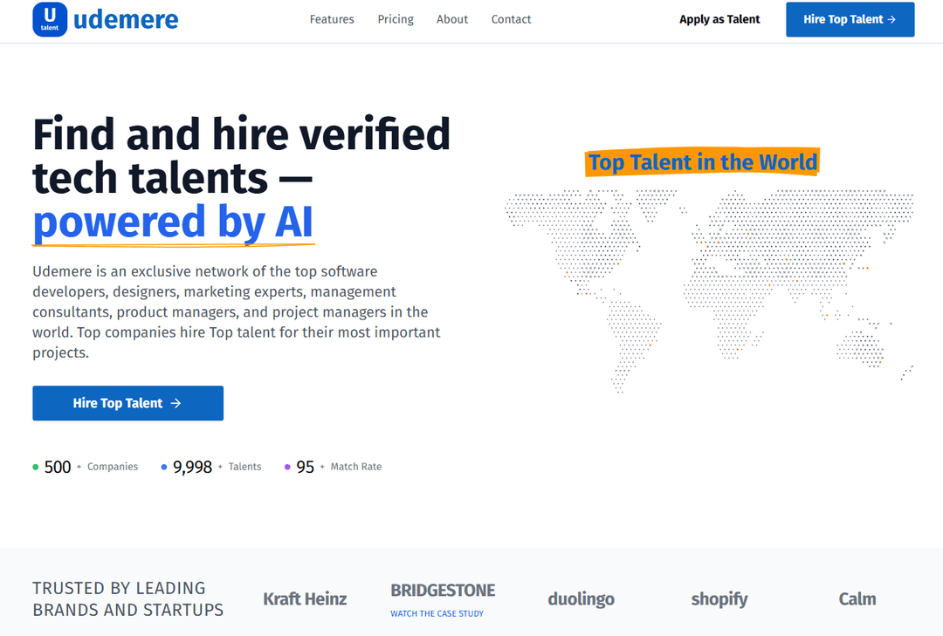Click the BRIDGESTONE brand name

click(x=443, y=591)
